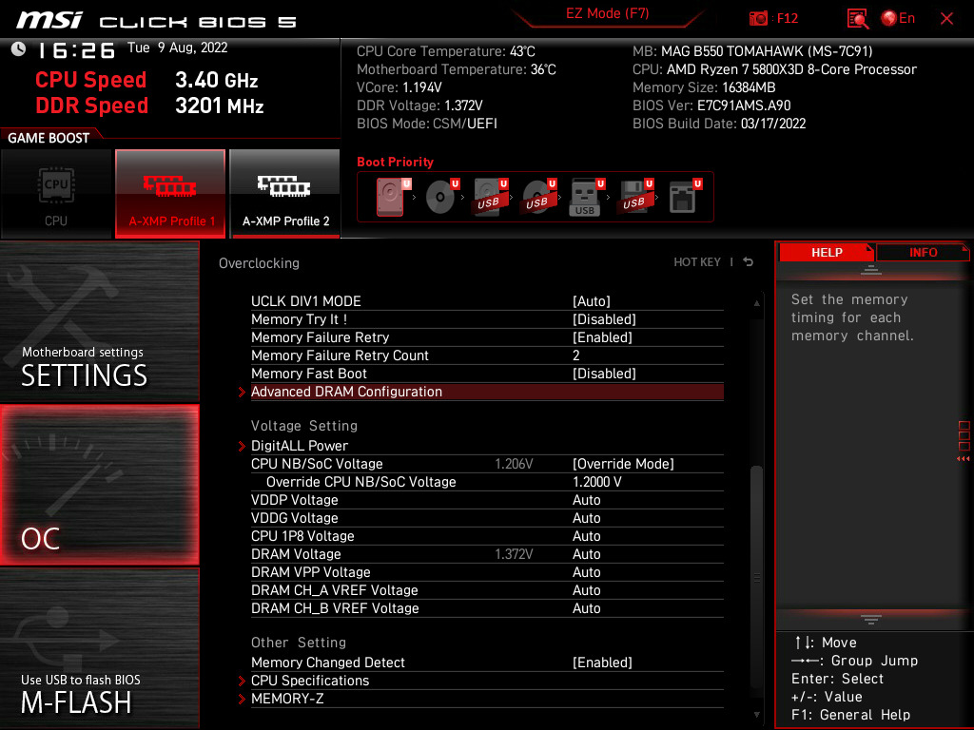
Task: Switch to the INFO tab
Action: click(923, 253)
